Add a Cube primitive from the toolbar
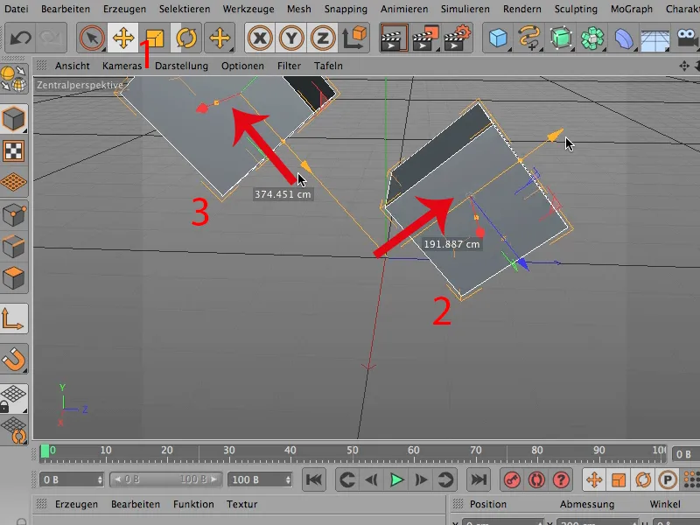Viewport: 700px width, 525px height. pyautogui.click(x=499, y=38)
